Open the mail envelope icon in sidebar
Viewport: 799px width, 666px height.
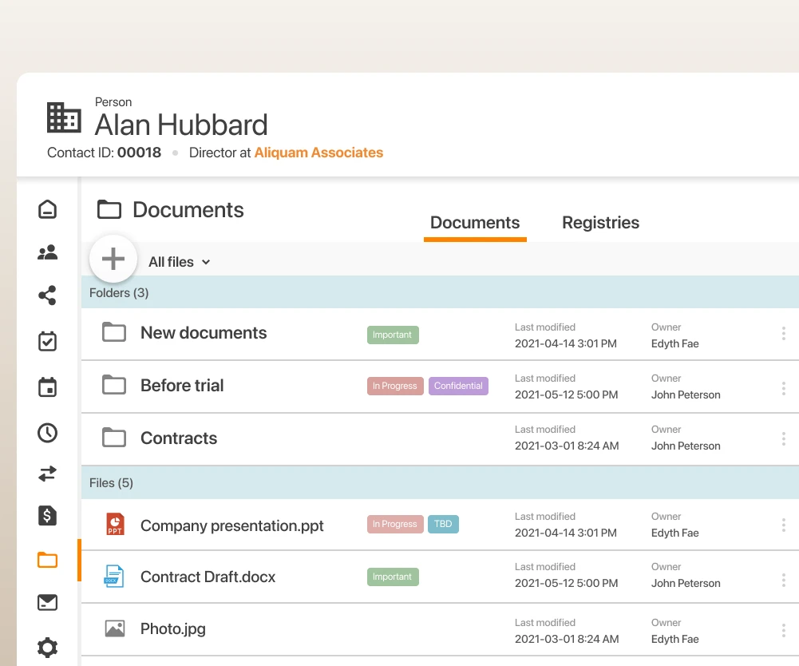(47, 602)
